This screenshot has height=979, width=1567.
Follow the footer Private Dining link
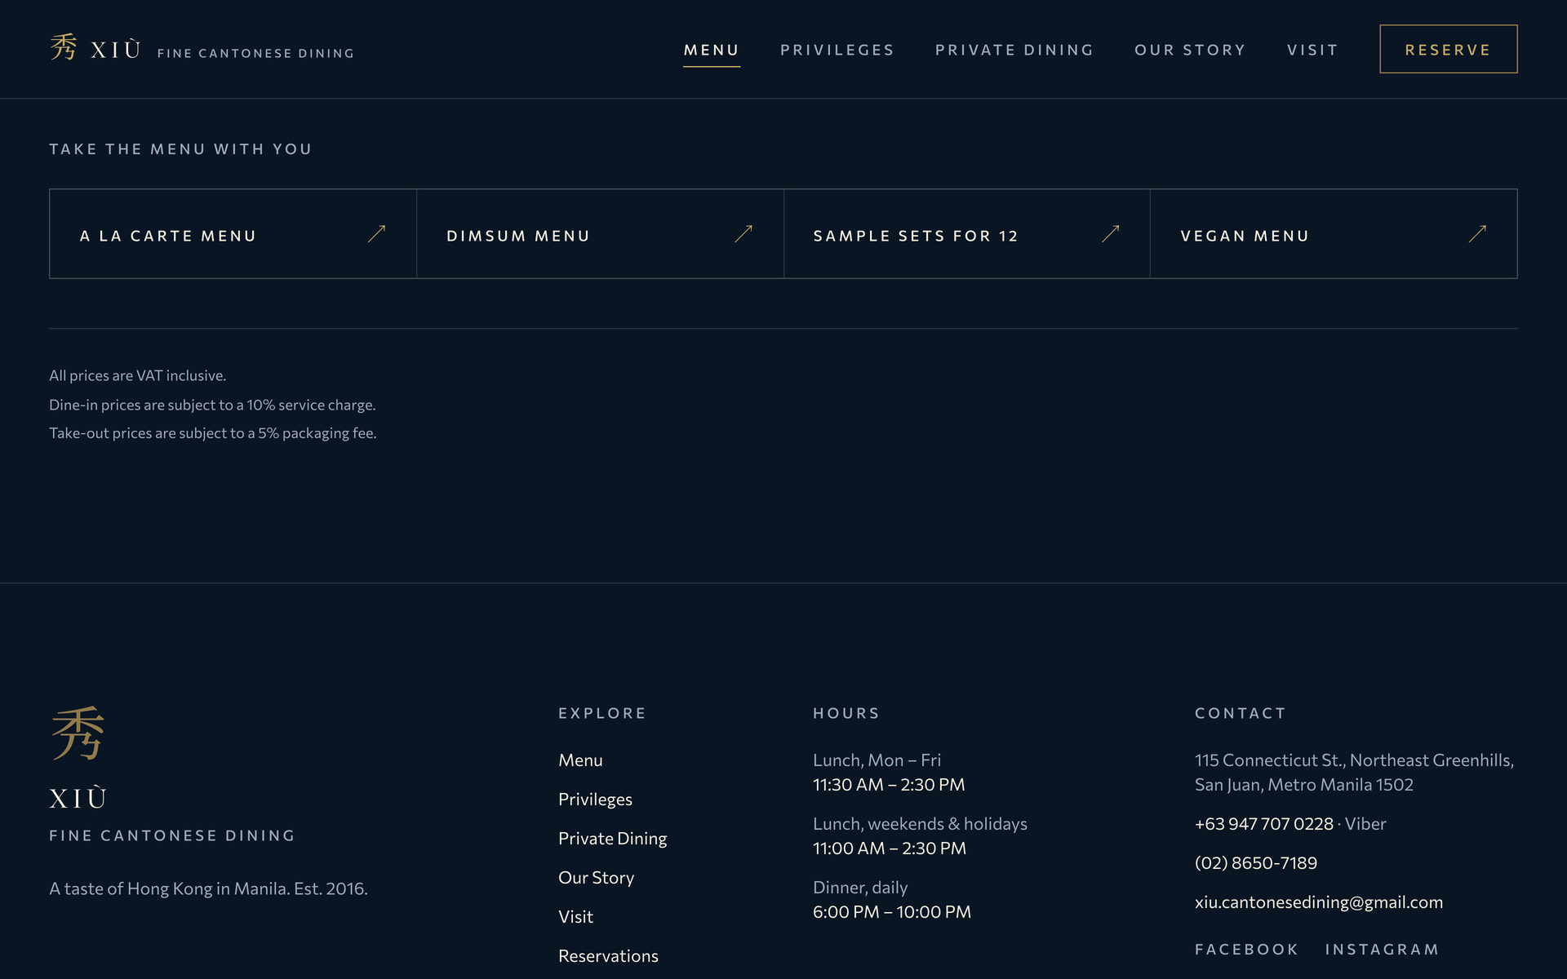[x=612, y=839]
